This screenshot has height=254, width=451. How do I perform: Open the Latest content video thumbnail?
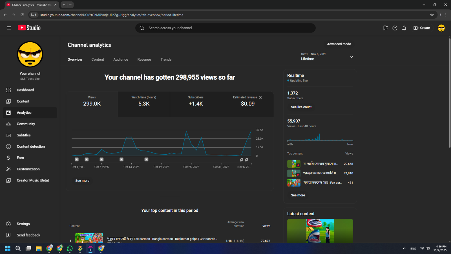click(x=320, y=231)
